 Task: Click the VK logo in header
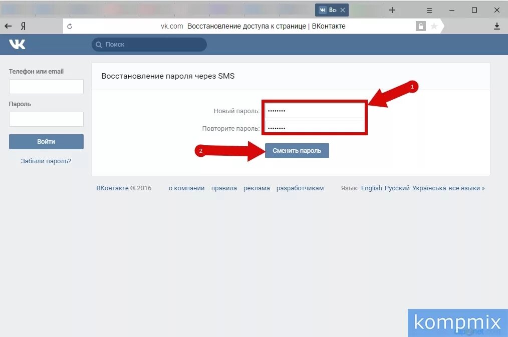(x=17, y=45)
